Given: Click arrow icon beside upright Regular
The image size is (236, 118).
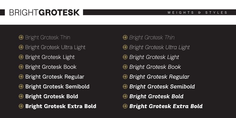Looking at the screenshot, I should pyautogui.click(x=21, y=77).
